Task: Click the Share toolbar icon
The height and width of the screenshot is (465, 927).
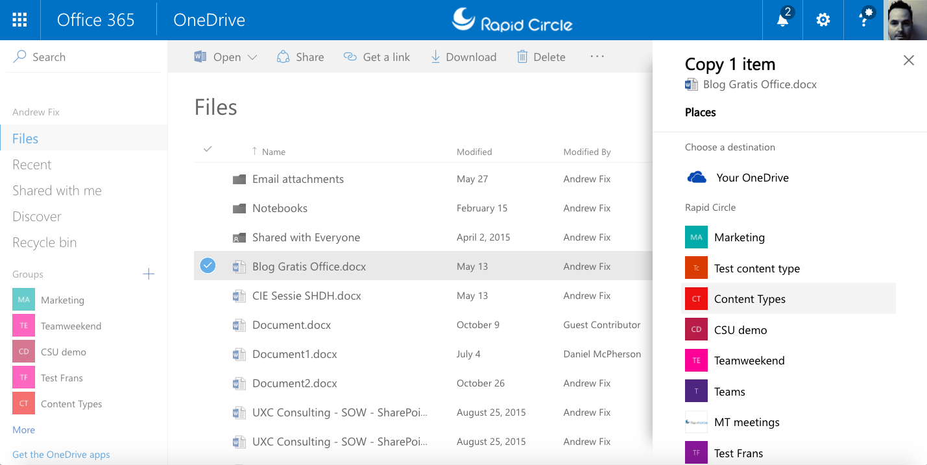Action: pos(283,56)
